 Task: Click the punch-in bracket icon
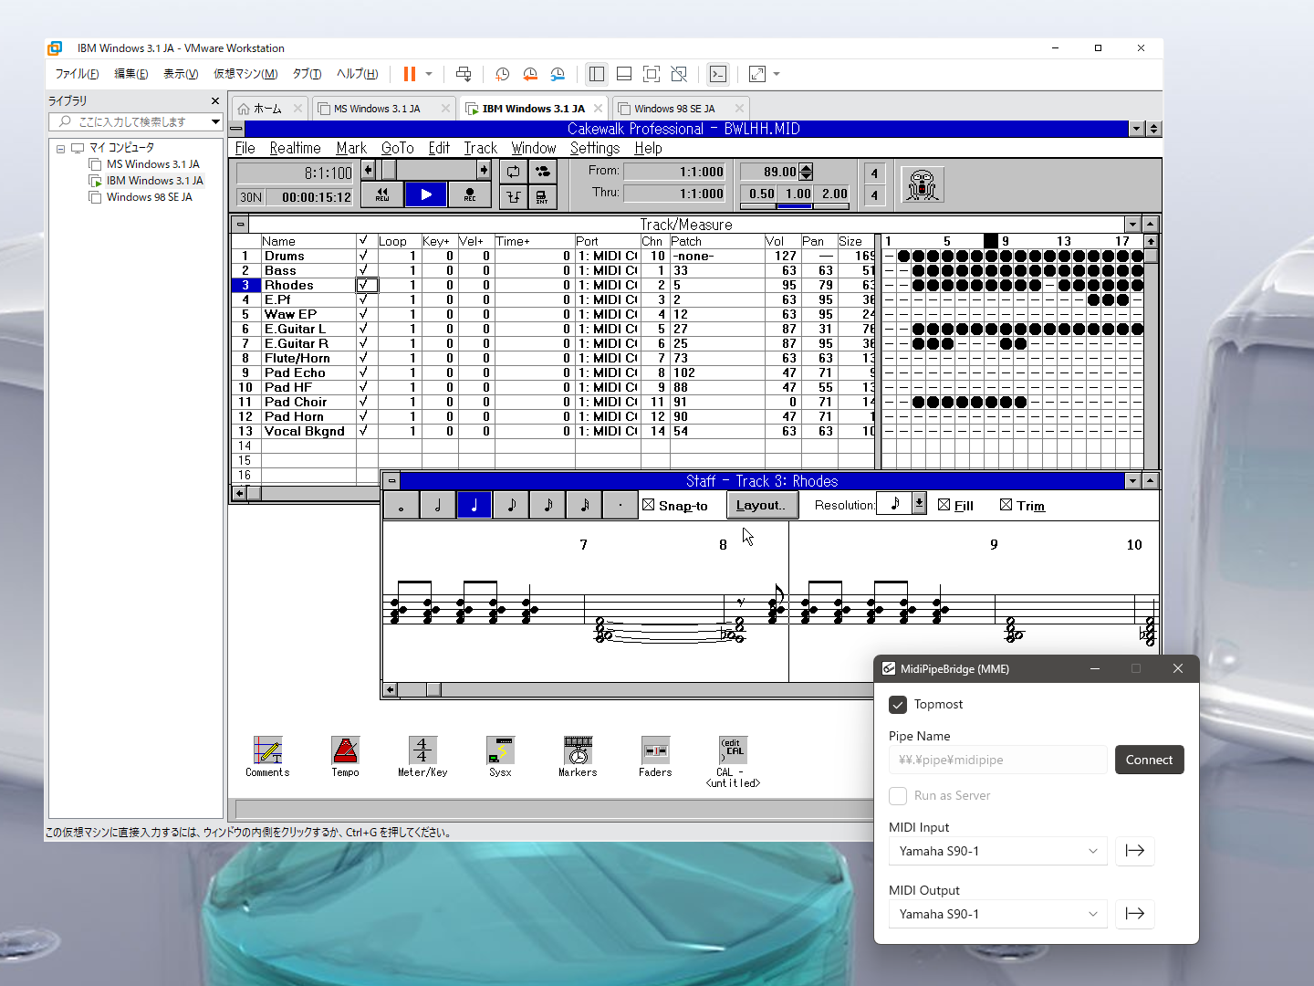click(x=514, y=196)
